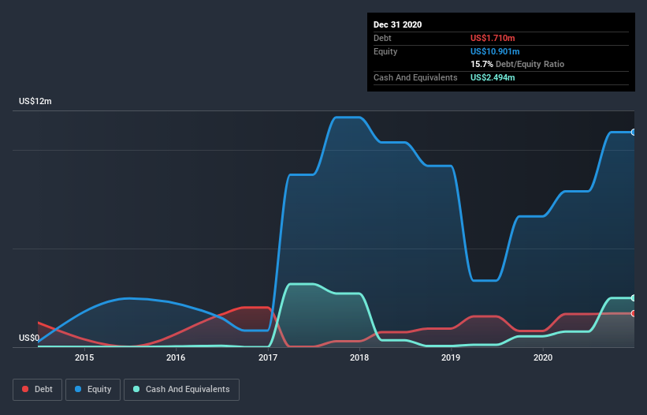This screenshot has width=647, height=415.
Task: Click the US$2.494m cash value
Action: pyautogui.click(x=493, y=77)
